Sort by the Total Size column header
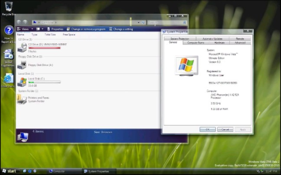 point(50,35)
